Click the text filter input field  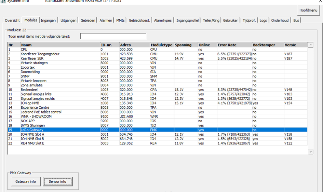click(113, 36)
